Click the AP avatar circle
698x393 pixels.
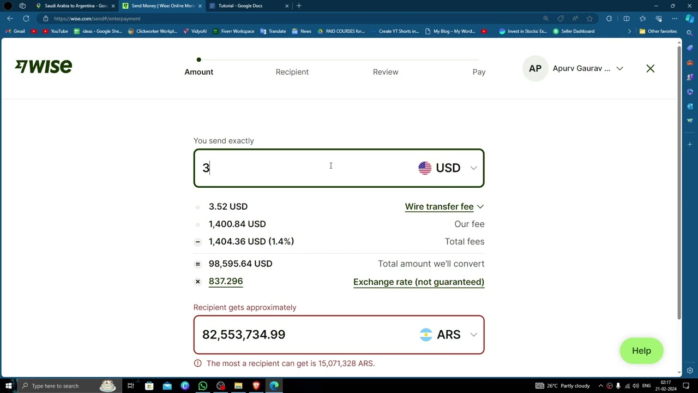[535, 69]
